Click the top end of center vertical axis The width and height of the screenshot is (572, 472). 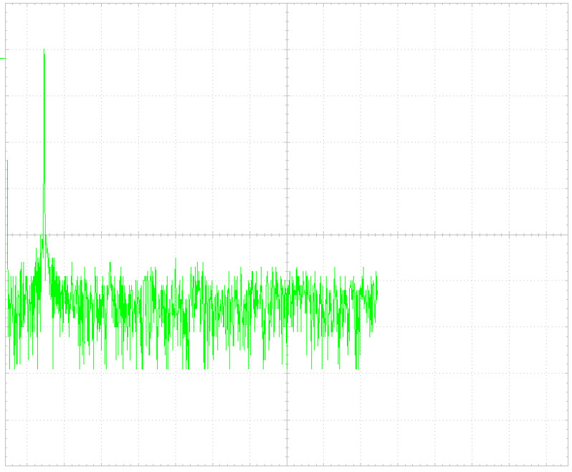click(x=287, y=4)
